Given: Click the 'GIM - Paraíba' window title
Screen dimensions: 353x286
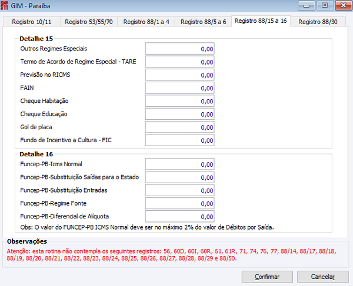Looking at the screenshot, I should click(x=31, y=6).
